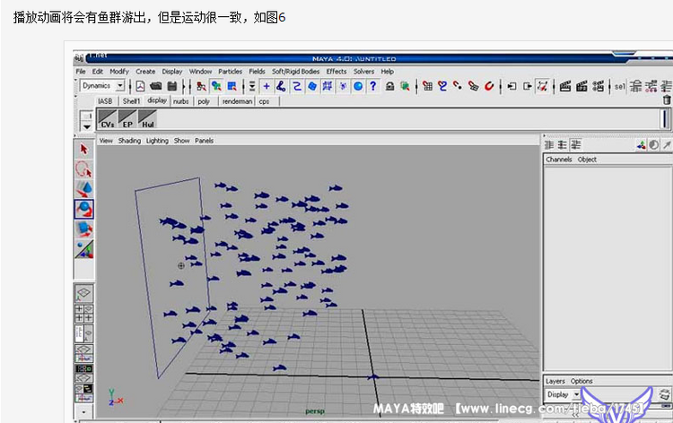The image size is (673, 423).
Task: Click the EP curve shelf button
Action: point(127,118)
